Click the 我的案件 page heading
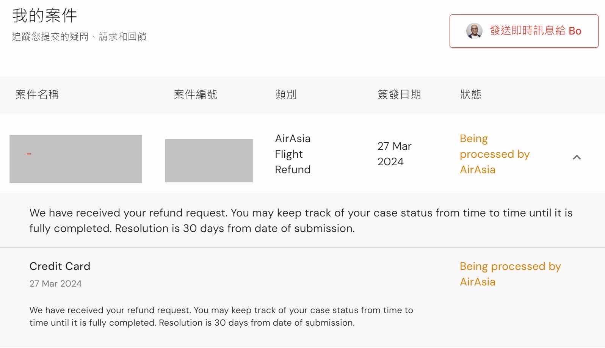Screen dimensions: 605x348 45,16
